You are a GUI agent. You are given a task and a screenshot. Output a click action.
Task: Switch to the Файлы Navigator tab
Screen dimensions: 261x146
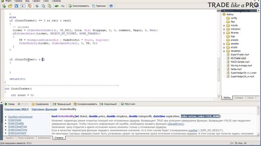point(227,98)
